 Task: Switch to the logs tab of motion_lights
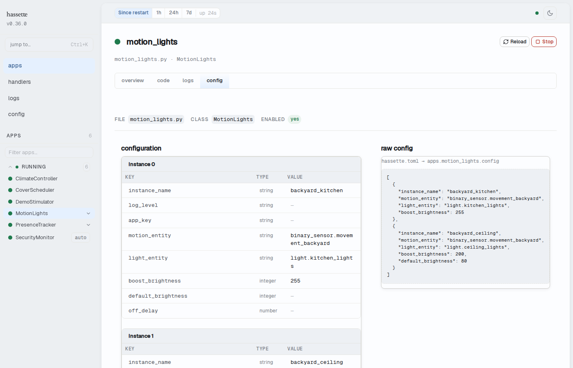click(x=188, y=81)
